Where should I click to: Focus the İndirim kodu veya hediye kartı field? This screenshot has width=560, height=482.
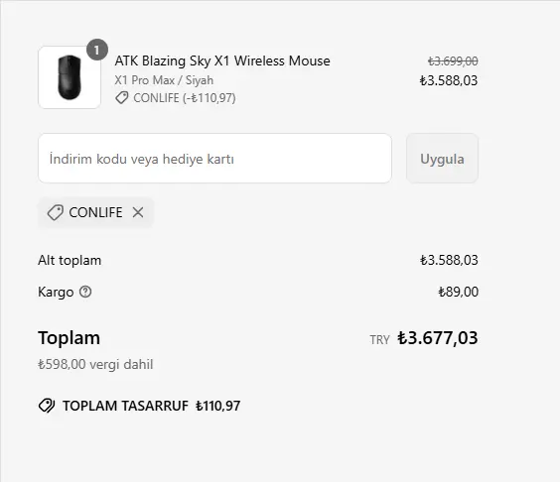pyautogui.click(x=215, y=159)
